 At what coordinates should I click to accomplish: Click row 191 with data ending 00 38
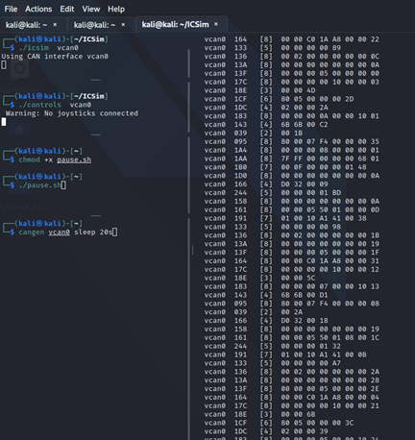tap(285, 218)
